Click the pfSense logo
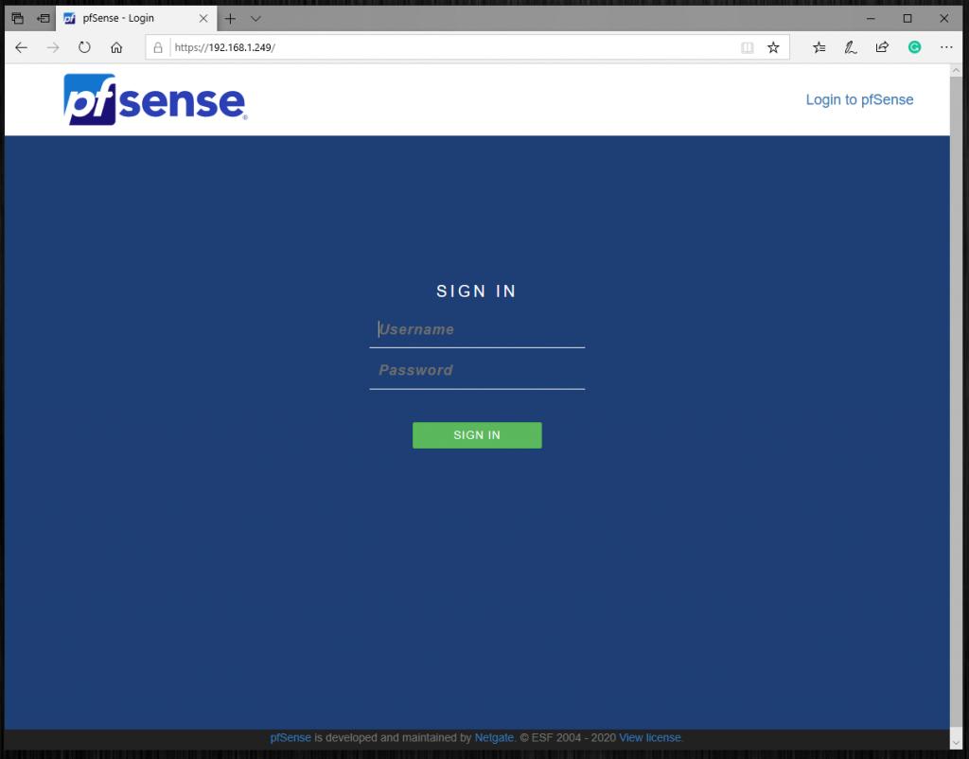 155,99
